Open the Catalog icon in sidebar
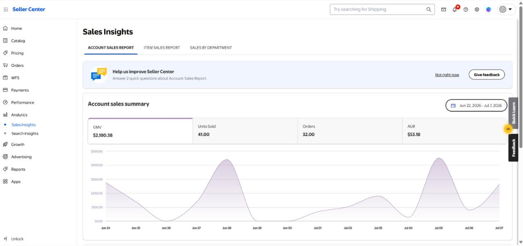 click(x=5, y=41)
